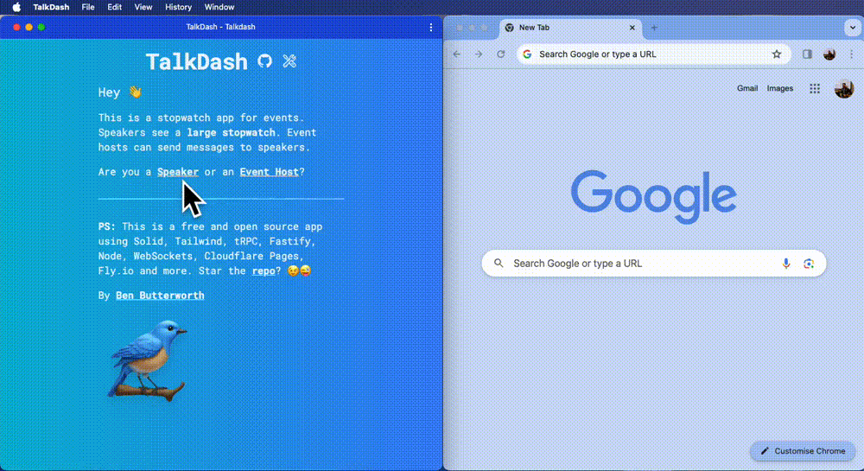Reload the Chrome page
The image size is (864, 471).
(500, 54)
